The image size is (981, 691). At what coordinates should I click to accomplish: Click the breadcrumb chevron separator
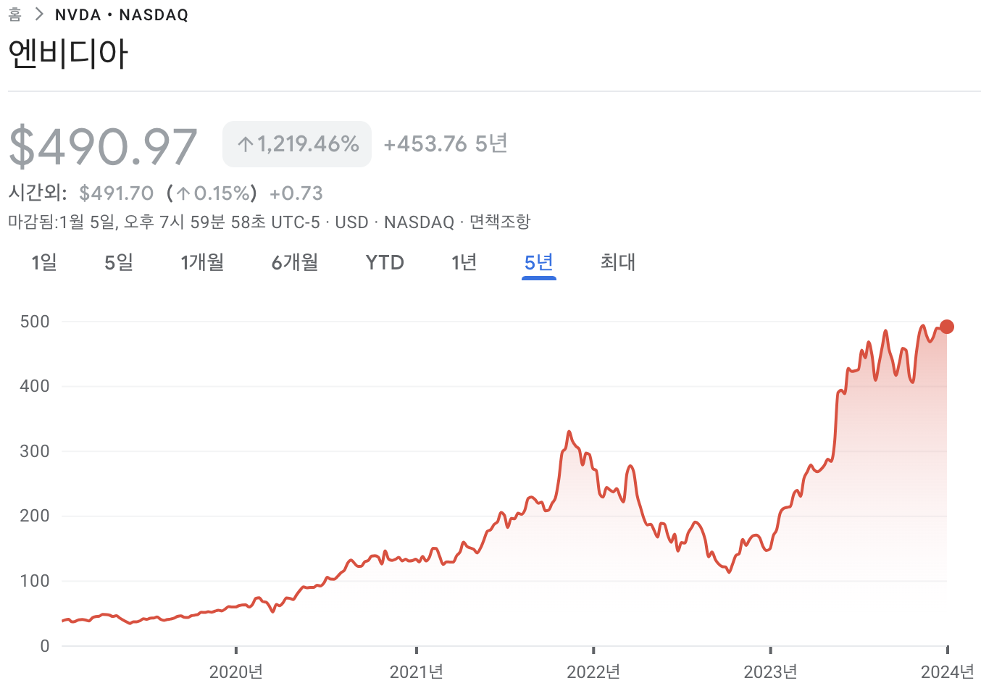tap(38, 14)
